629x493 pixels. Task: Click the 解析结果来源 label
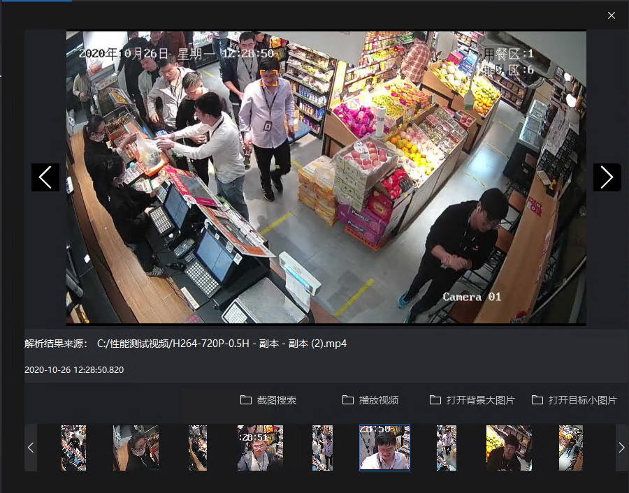click(56, 344)
